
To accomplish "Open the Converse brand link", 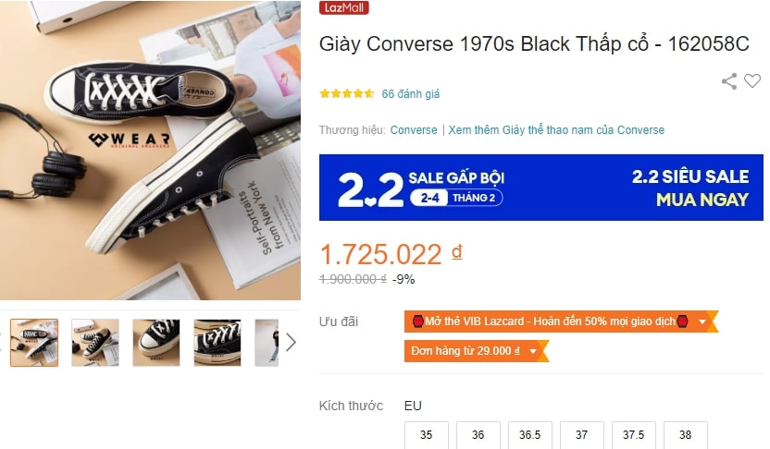I will (414, 130).
